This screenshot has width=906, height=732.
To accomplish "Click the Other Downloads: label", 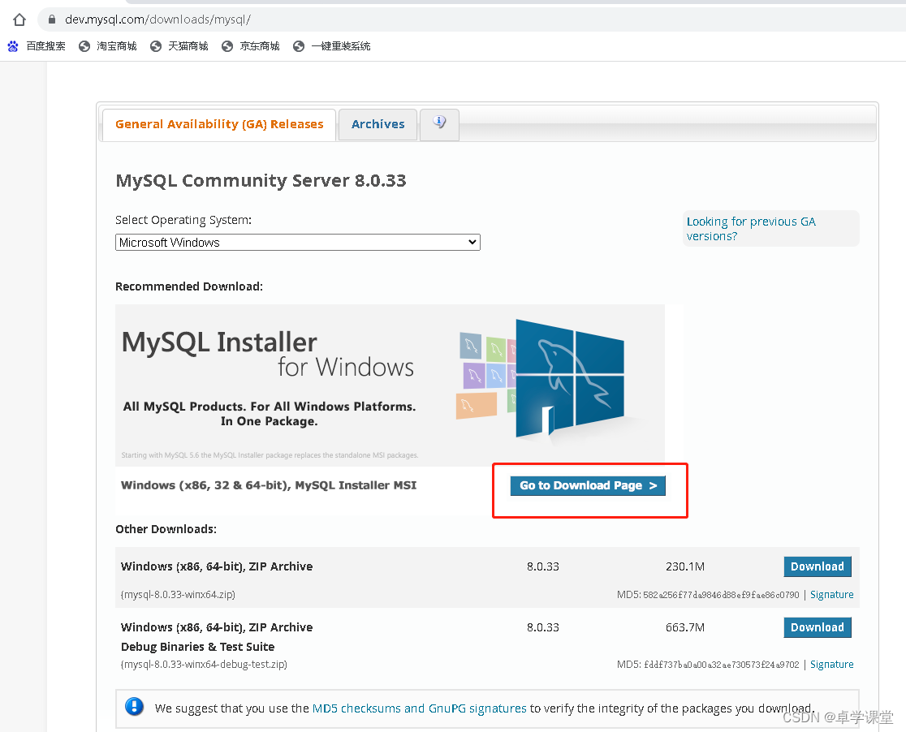I will (x=166, y=529).
